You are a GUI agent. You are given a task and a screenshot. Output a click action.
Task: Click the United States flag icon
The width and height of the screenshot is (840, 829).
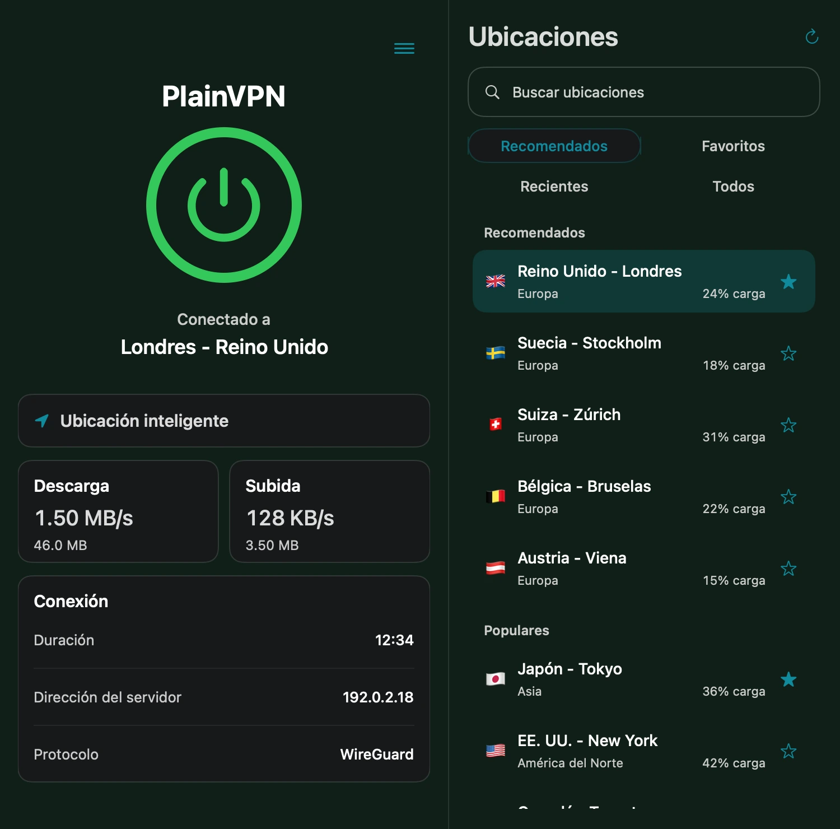tap(496, 751)
